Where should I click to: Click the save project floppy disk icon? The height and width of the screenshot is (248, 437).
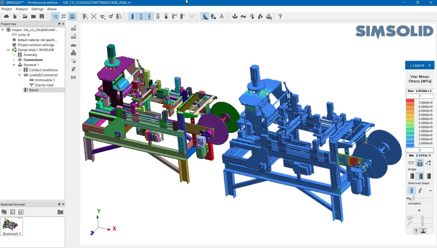click(42, 16)
